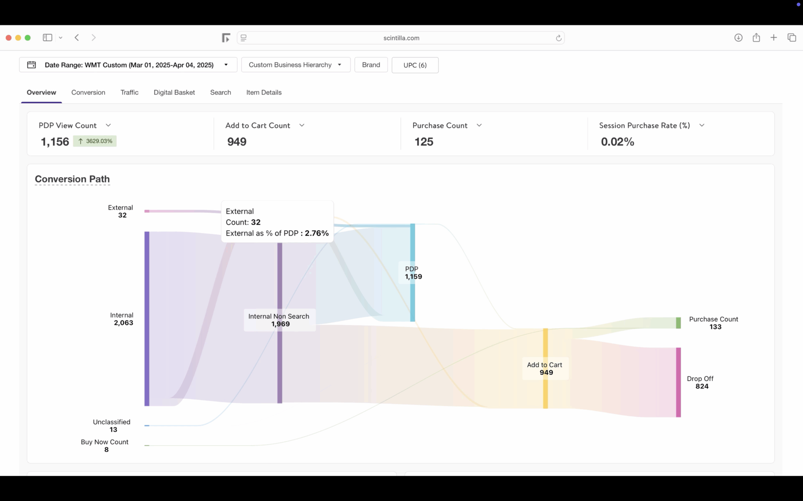Image resolution: width=803 pixels, height=501 pixels.
Task: Go back using browser back arrow
Action: [x=77, y=38]
